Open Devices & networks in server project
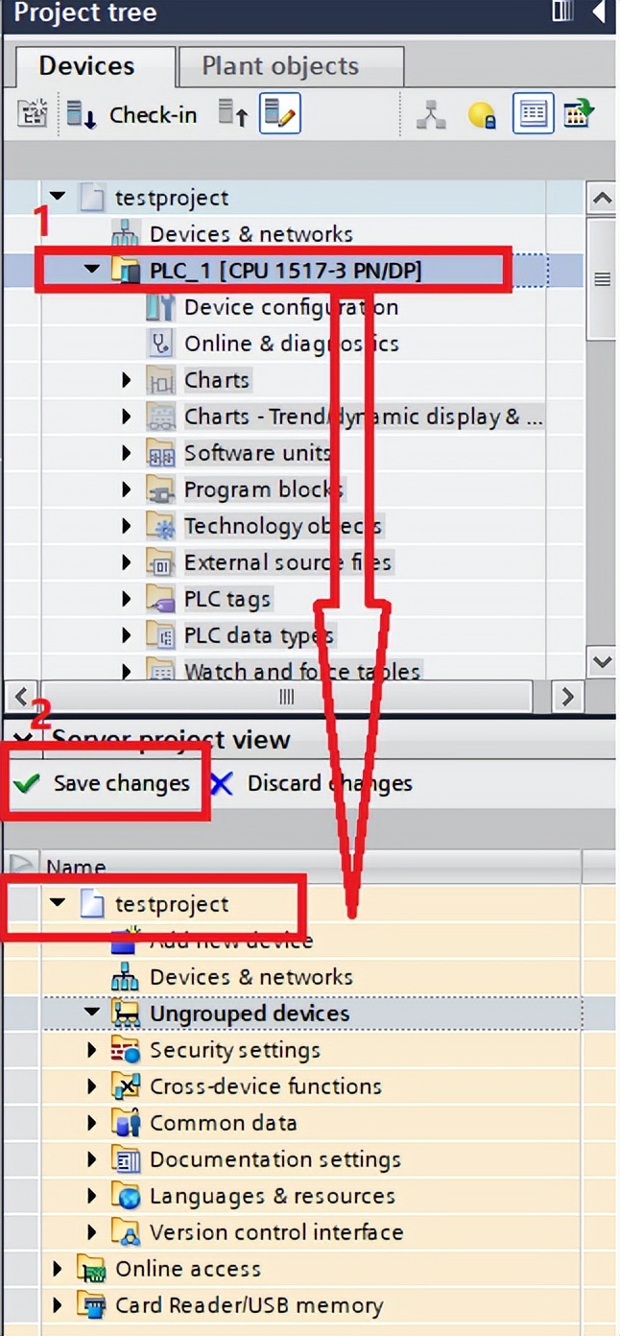620x1336 pixels. 250,977
